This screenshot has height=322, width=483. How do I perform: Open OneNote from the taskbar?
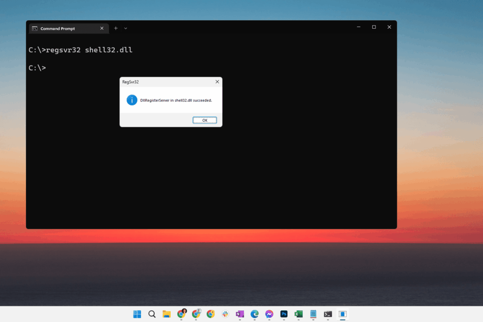(x=240, y=314)
